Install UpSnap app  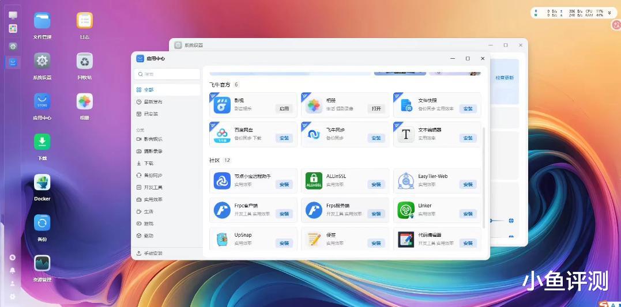tap(284, 243)
